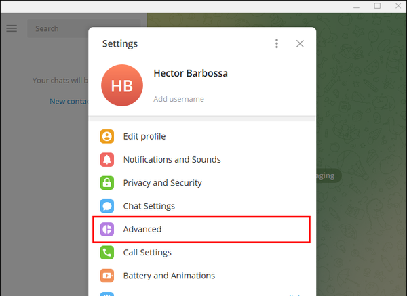Viewport: 407px width, 296px height.
Task: Close the Settings dialog
Action: click(x=300, y=43)
